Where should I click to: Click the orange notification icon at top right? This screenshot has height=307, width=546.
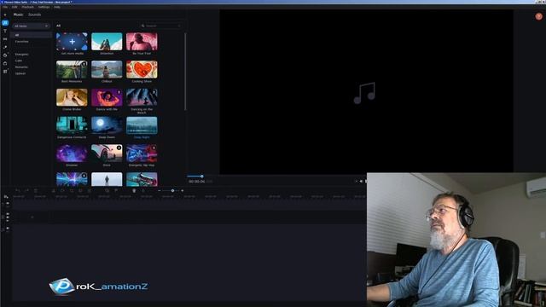(538, 16)
